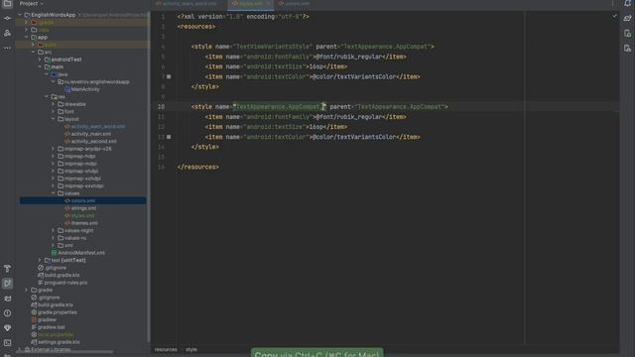This screenshot has height=357, width=635.
Task: Open the Gradle elephant tool window
Action: pos(627,18)
